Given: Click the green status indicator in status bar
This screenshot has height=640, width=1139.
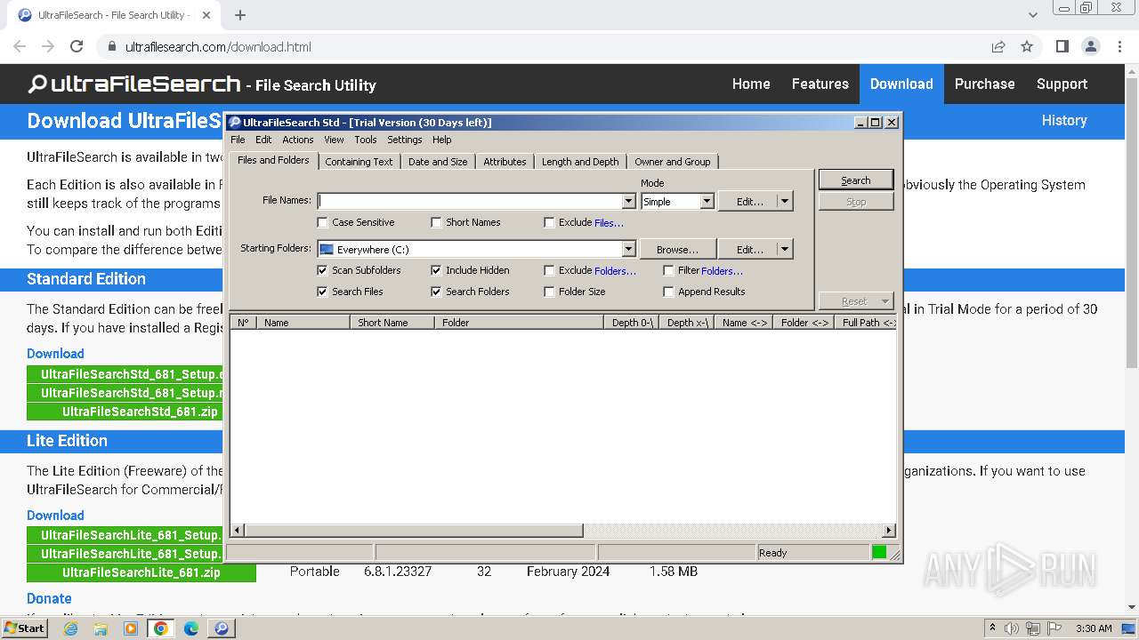Looking at the screenshot, I should [879, 553].
